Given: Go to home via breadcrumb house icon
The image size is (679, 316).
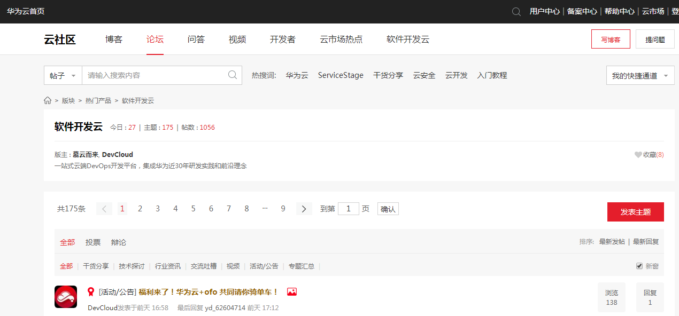Looking at the screenshot, I should coord(48,100).
